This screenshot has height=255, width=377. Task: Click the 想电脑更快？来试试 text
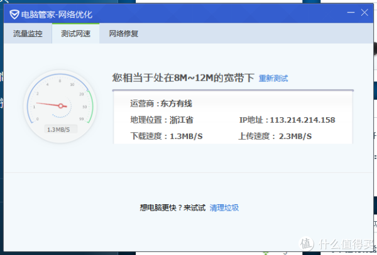point(173,207)
